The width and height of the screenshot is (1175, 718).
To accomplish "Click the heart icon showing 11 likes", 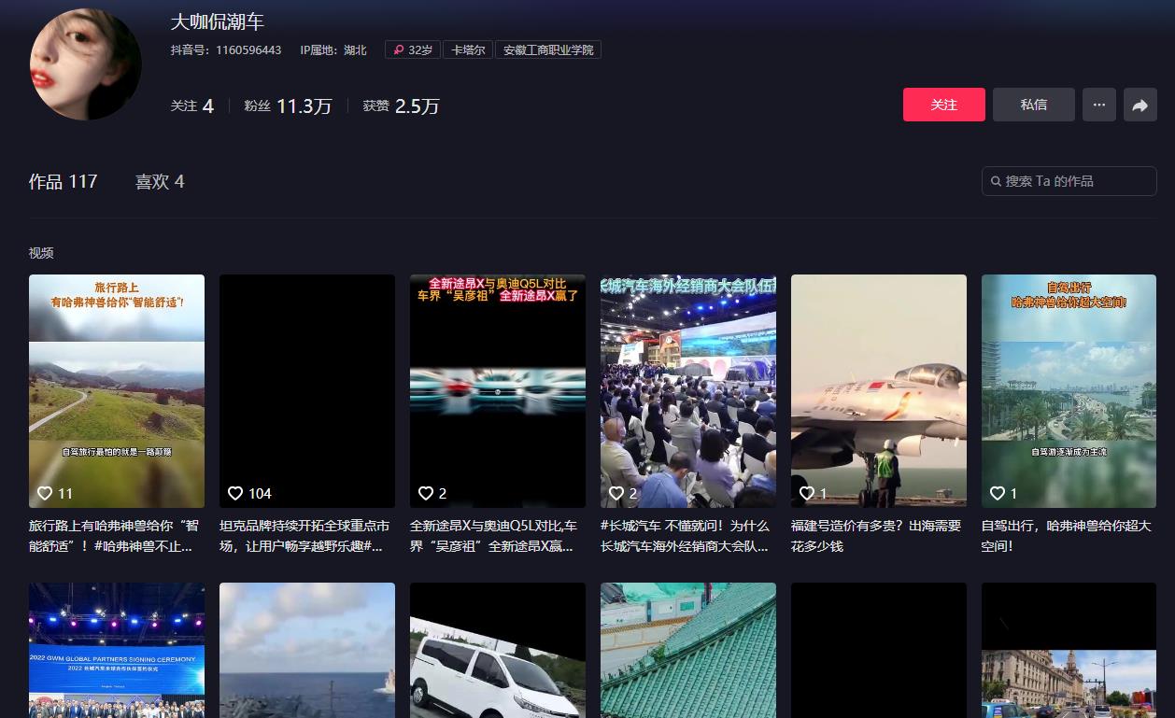I will pos(45,493).
